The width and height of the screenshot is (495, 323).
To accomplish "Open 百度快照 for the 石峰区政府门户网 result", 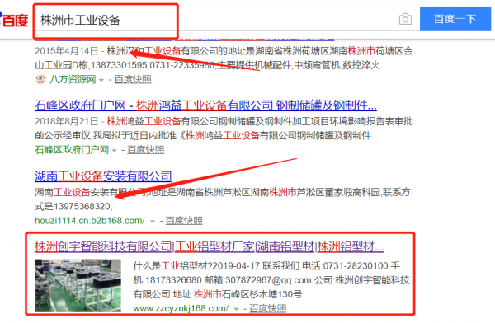I will (145, 150).
